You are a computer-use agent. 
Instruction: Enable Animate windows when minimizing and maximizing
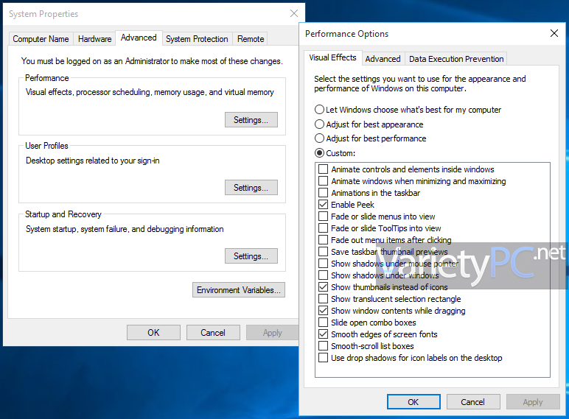coord(323,181)
